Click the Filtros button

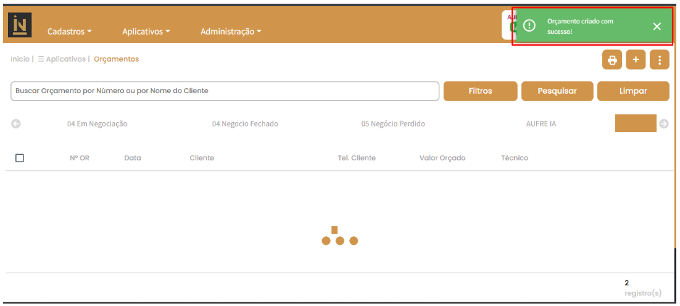[x=480, y=91]
